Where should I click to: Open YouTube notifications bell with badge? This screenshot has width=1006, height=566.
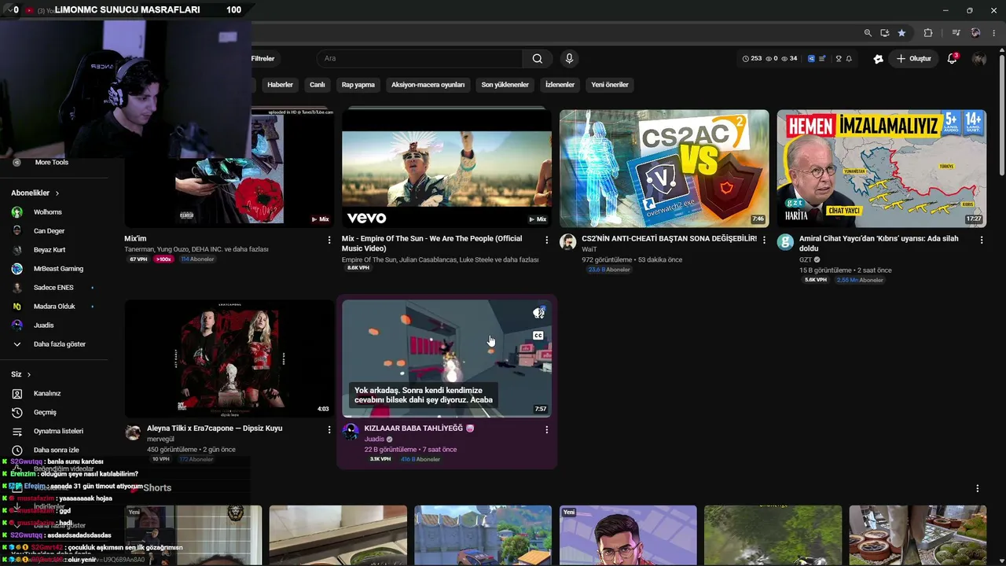point(952,58)
